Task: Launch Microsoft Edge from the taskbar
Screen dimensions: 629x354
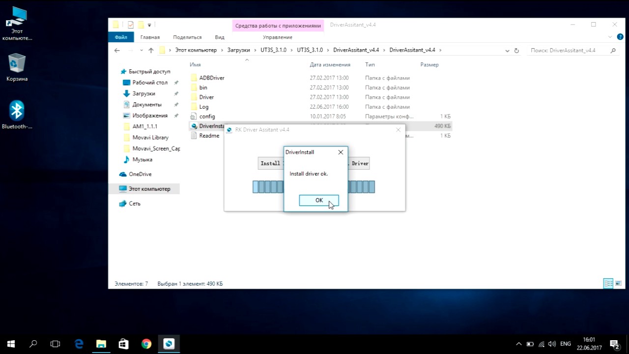Action: tap(79, 344)
